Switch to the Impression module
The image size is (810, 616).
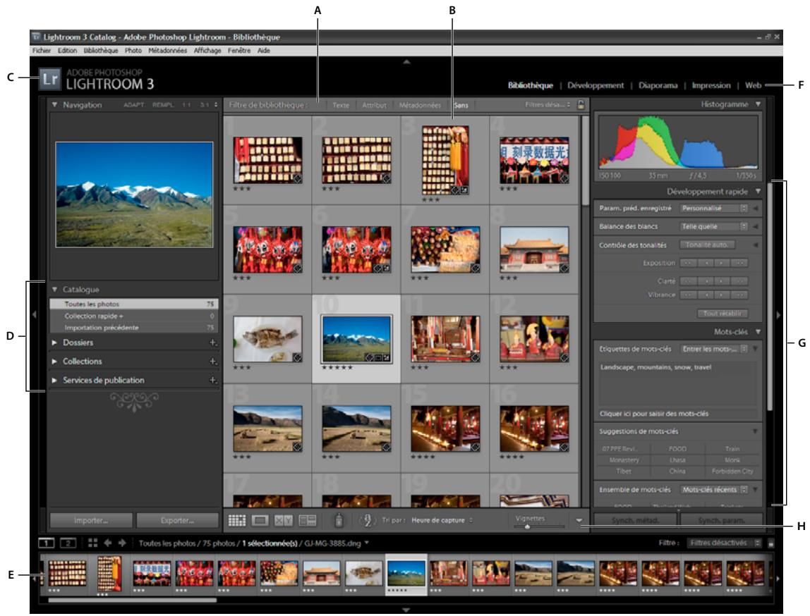[711, 86]
